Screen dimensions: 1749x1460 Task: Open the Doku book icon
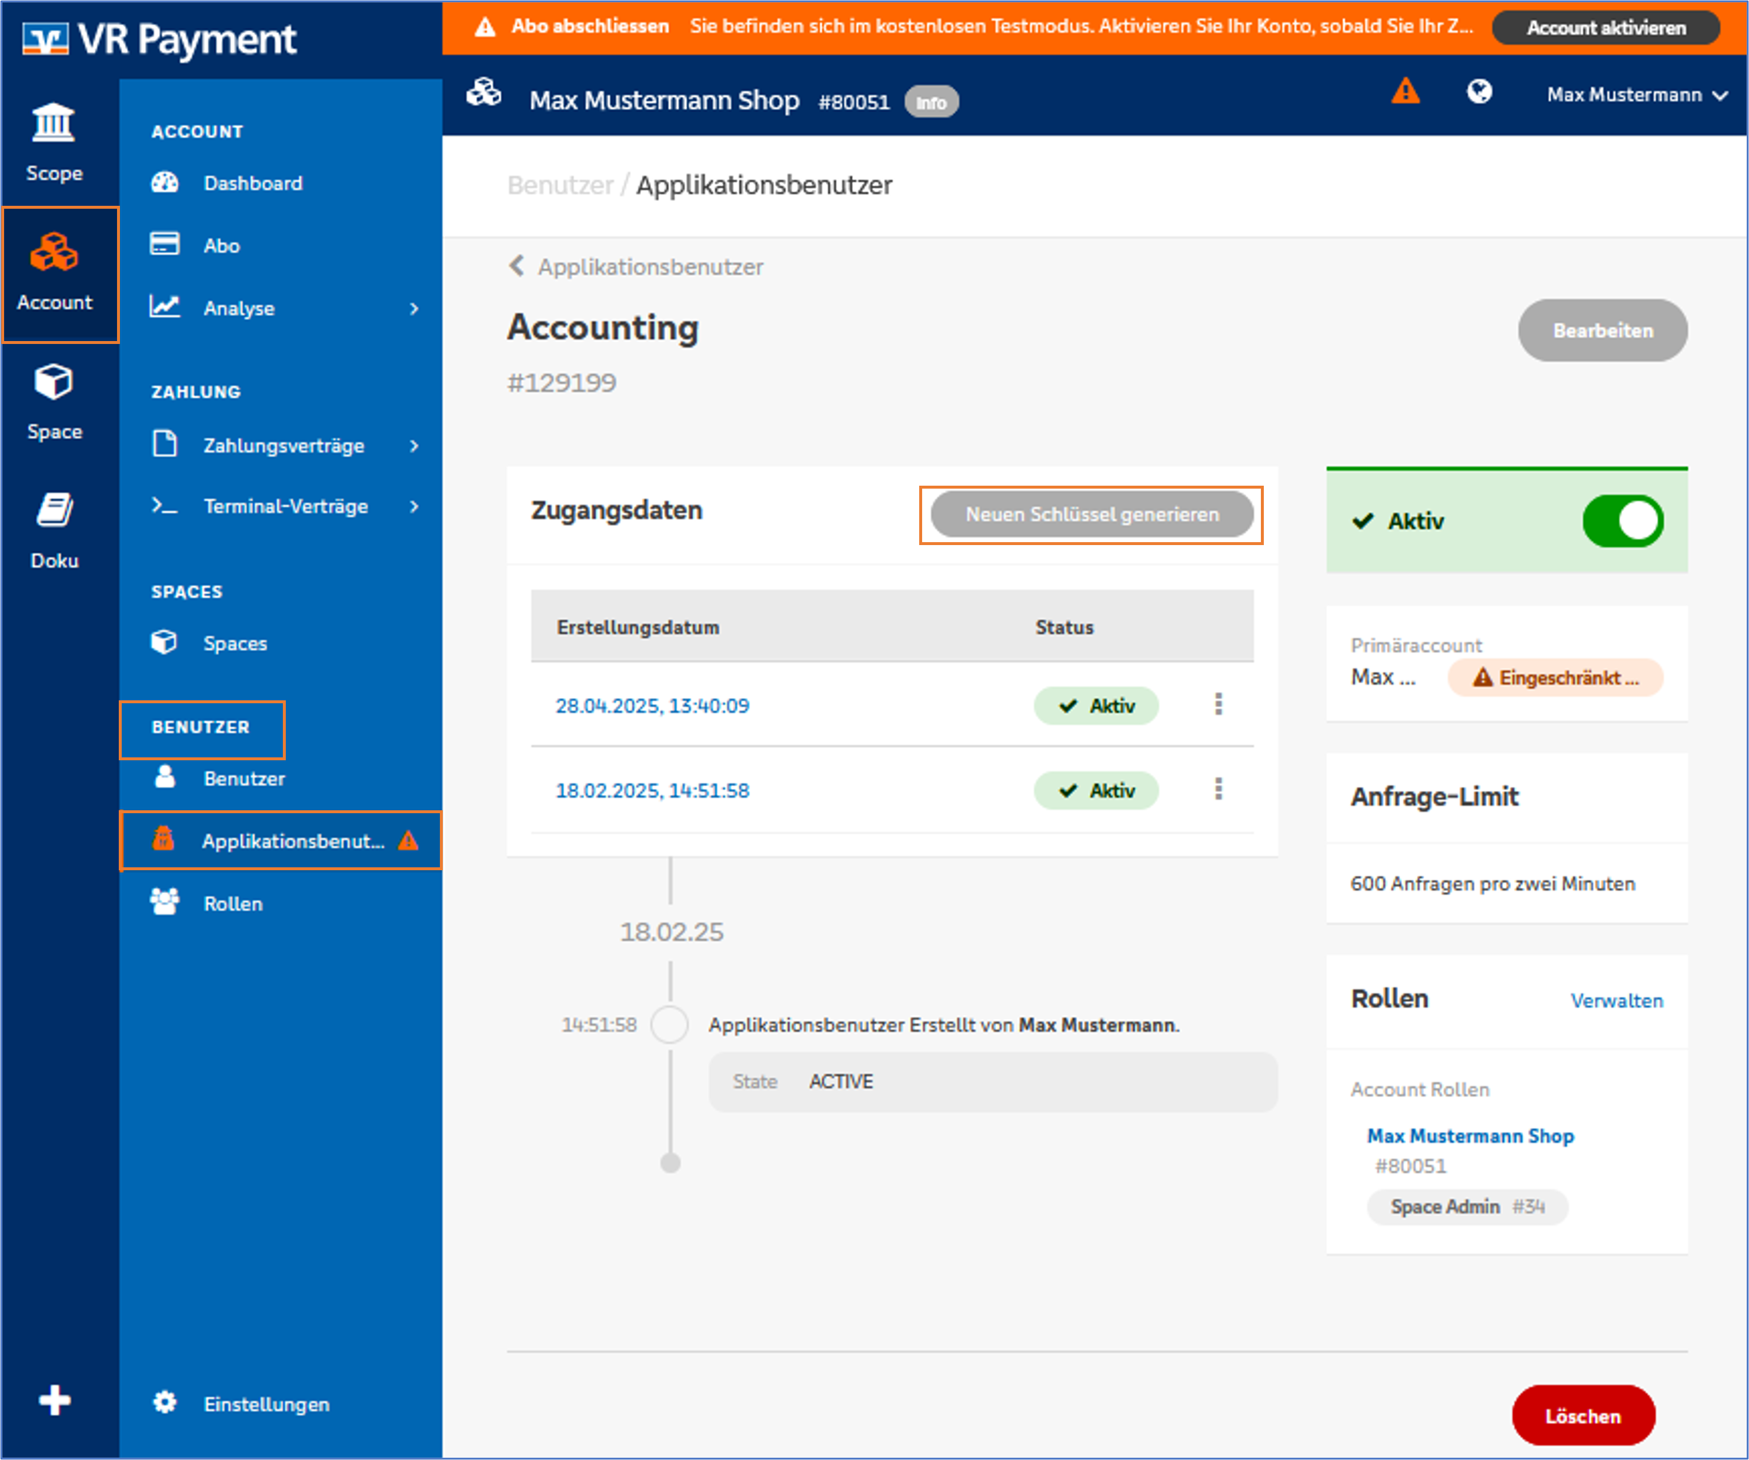(x=54, y=510)
